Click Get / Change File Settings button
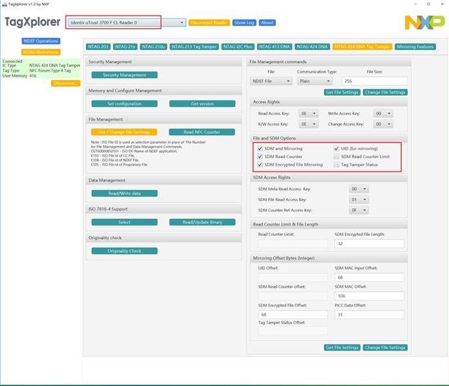449x386 pixels. [124, 132]
